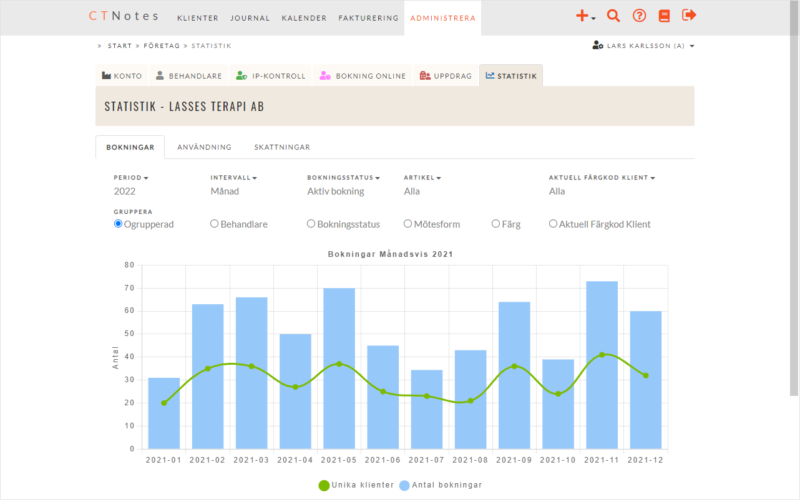Viewport: 800px width, 500px height.
Task: Open the Aktuell Färgkod Klient filter dropdown
Action: point(602,178)
